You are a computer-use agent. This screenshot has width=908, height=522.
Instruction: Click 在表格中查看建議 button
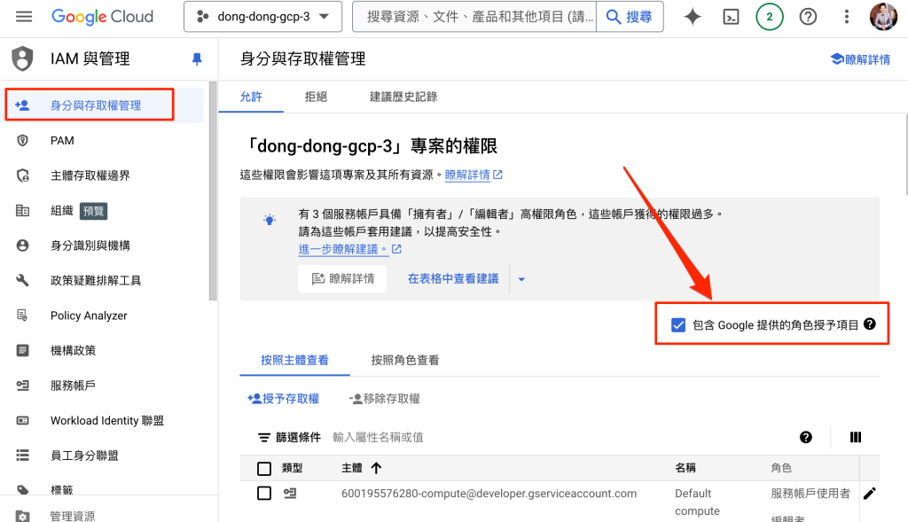453,279
